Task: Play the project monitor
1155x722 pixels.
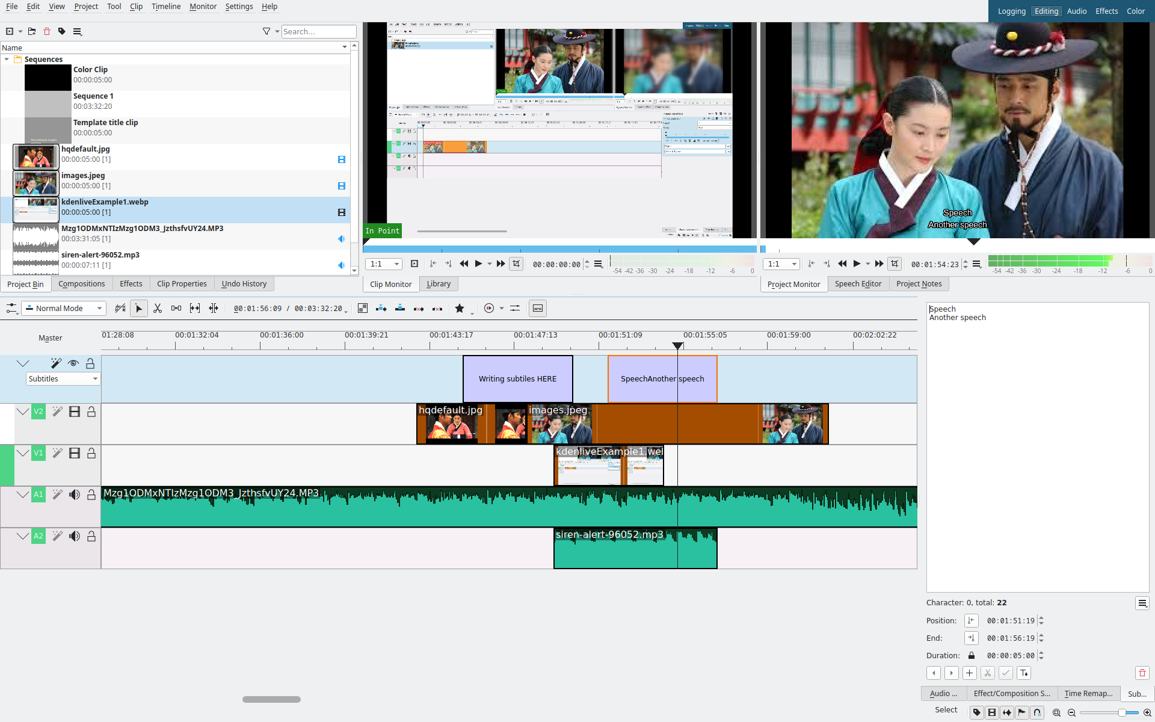Action: tap(857, 264)
